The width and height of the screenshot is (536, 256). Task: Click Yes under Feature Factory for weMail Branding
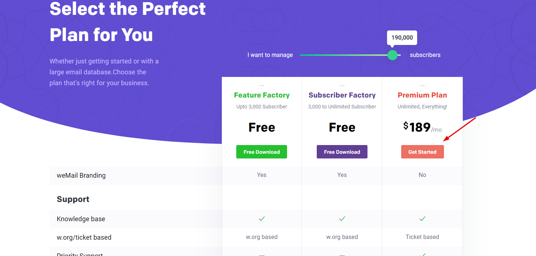tap(262, 175)
